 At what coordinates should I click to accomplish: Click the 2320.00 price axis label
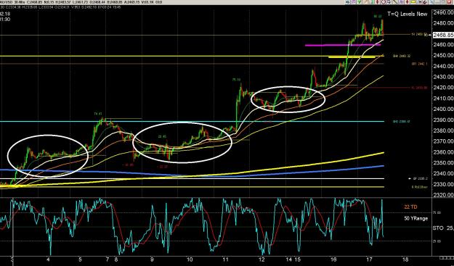point(443,195)
